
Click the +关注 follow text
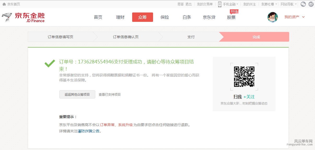249,97
